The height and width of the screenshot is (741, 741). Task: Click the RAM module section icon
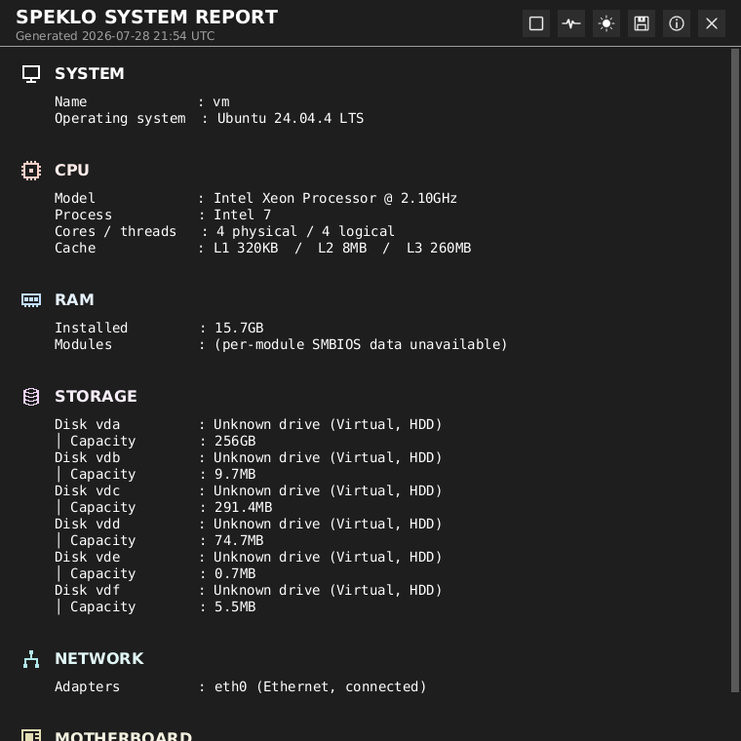[31, 300]
